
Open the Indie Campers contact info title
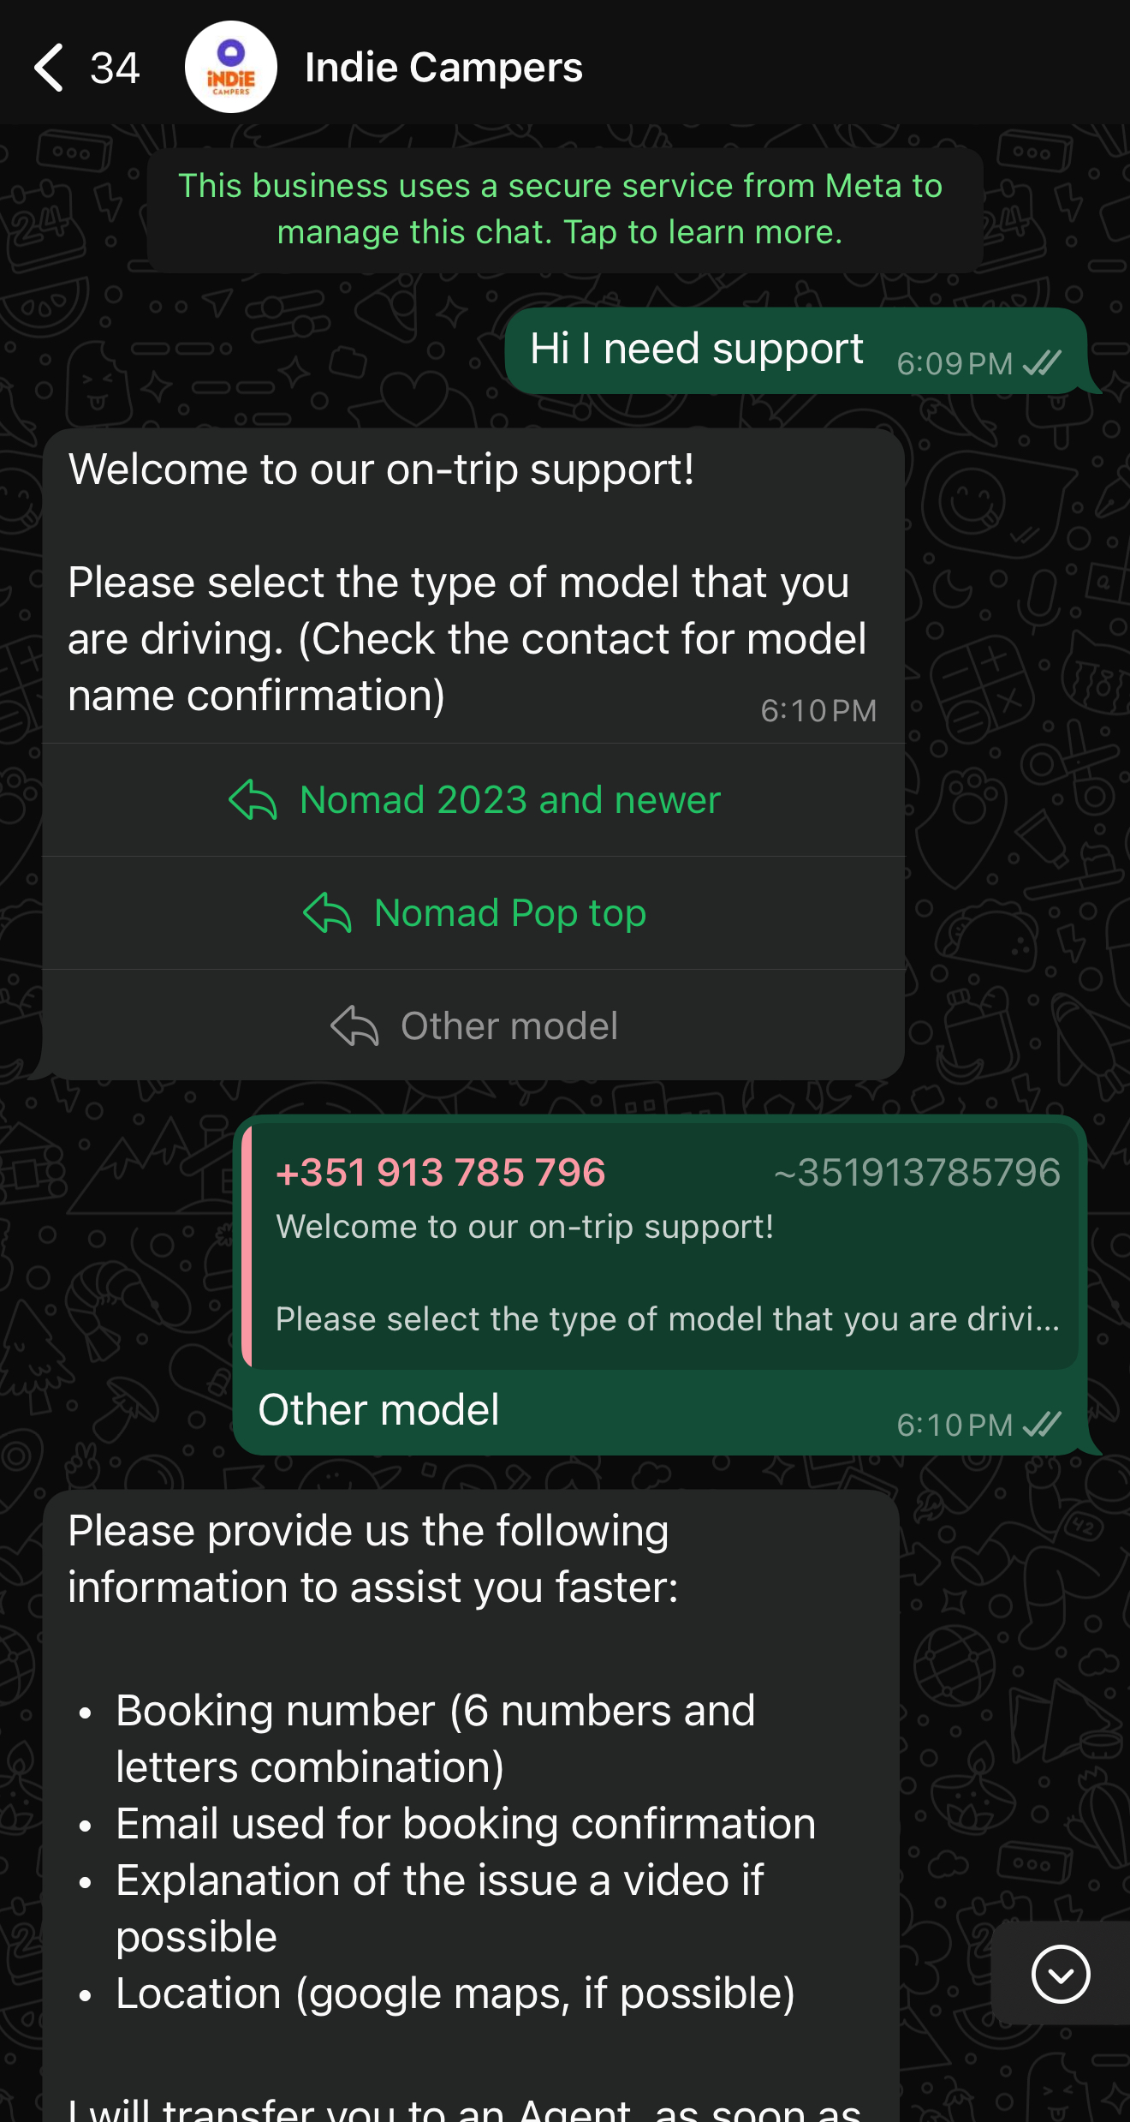pos(443,67)
